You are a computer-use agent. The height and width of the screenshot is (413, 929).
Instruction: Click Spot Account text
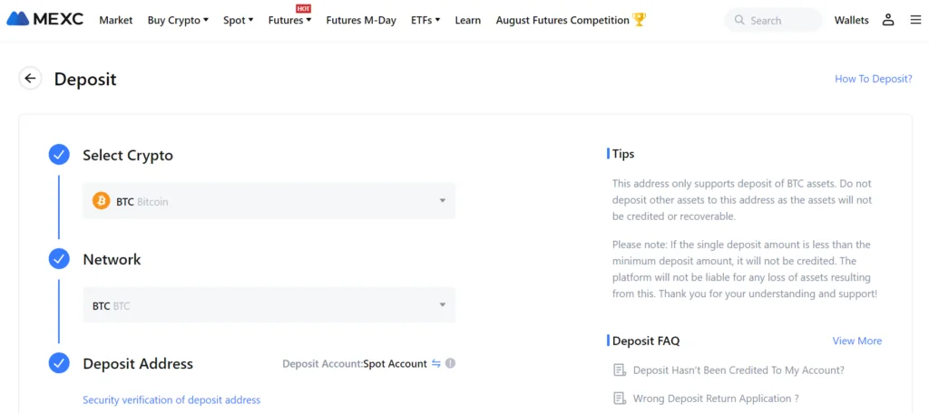[x=396, y=364]
